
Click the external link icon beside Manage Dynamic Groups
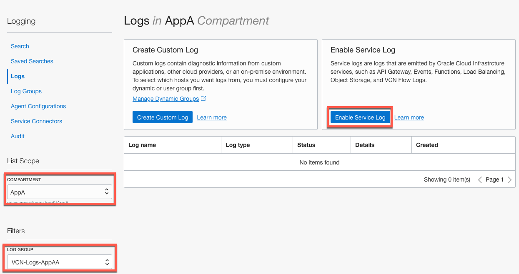click(x=204, y=99)
